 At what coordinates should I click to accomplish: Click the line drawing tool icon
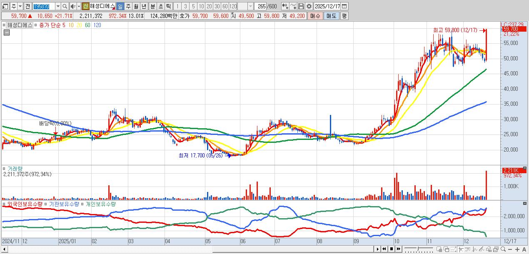[x=293, y=6]
